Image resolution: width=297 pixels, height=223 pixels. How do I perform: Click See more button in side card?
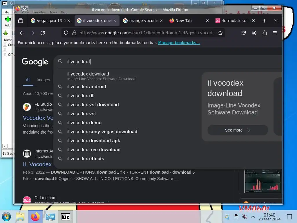pos(238,130)
